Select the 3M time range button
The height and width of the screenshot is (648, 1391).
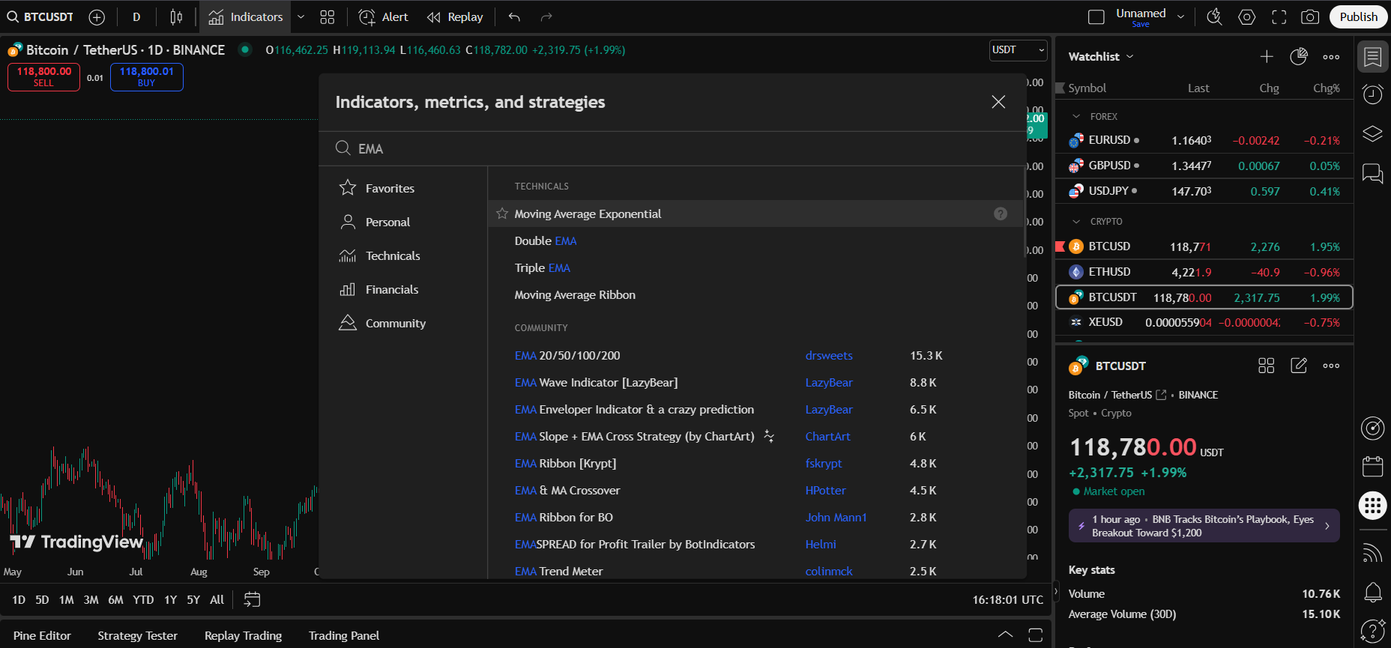(x=91, y=599)
